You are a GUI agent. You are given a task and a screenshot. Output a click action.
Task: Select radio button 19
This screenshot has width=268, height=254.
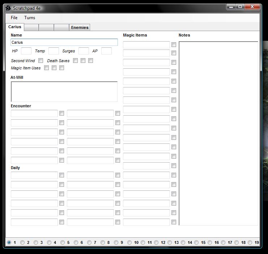click(250, 242)
